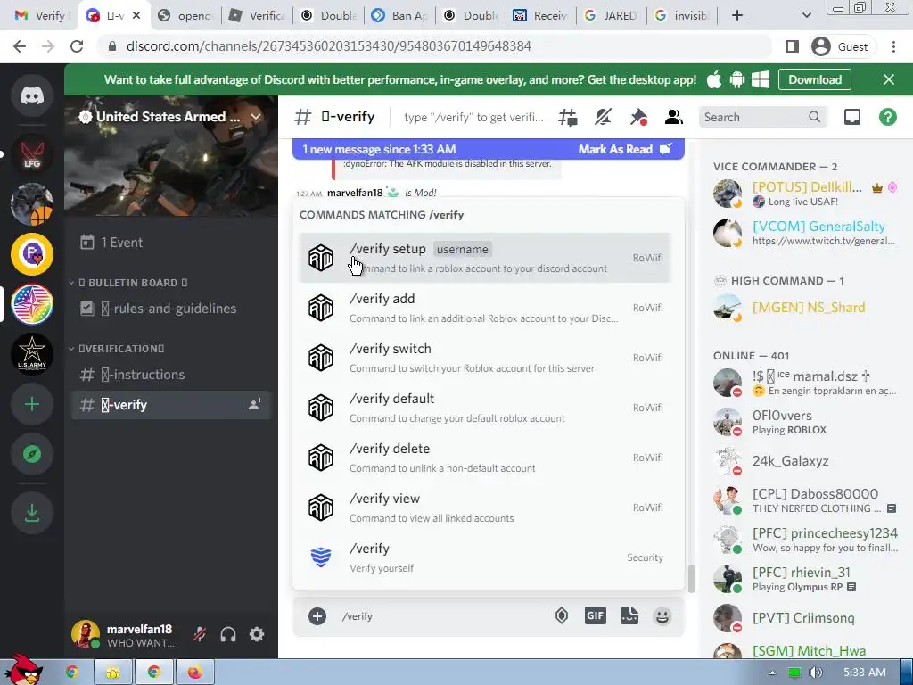
Task: Switch to Ban Ap browser tab
Action: coord(400,16)
